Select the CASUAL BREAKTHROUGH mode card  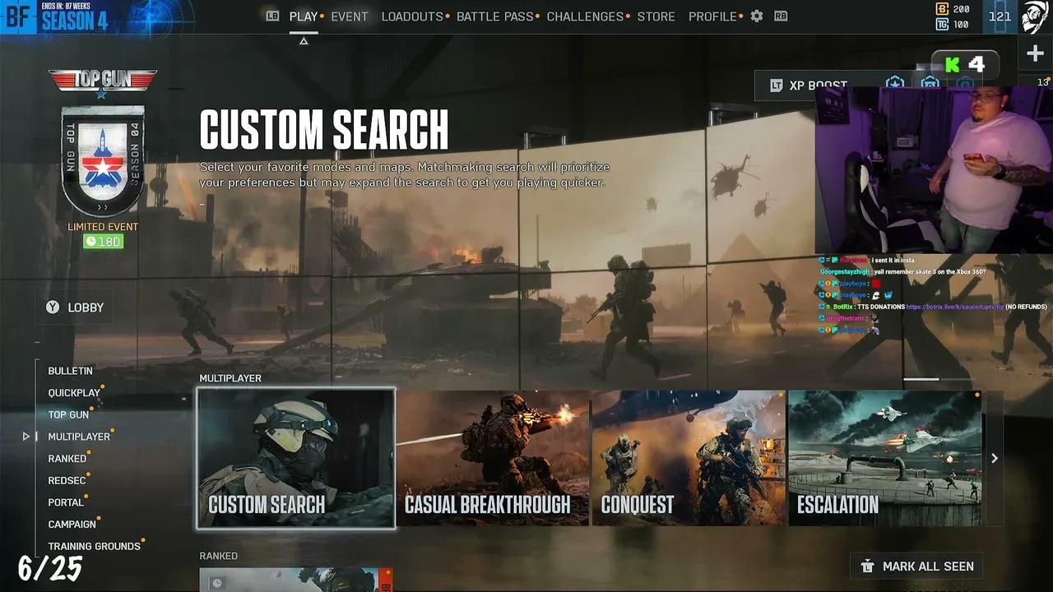[493, 458]
